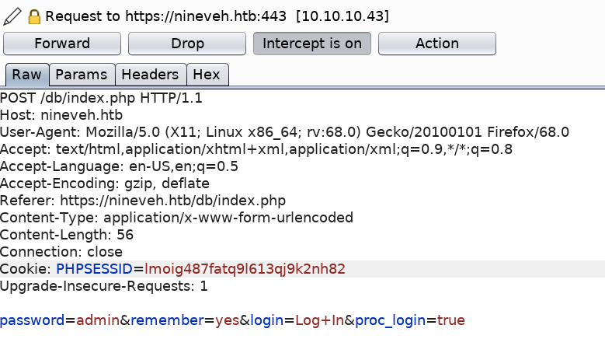Forward the intercepted request
This screenshot has width=605, height=346.
(62, 44)
